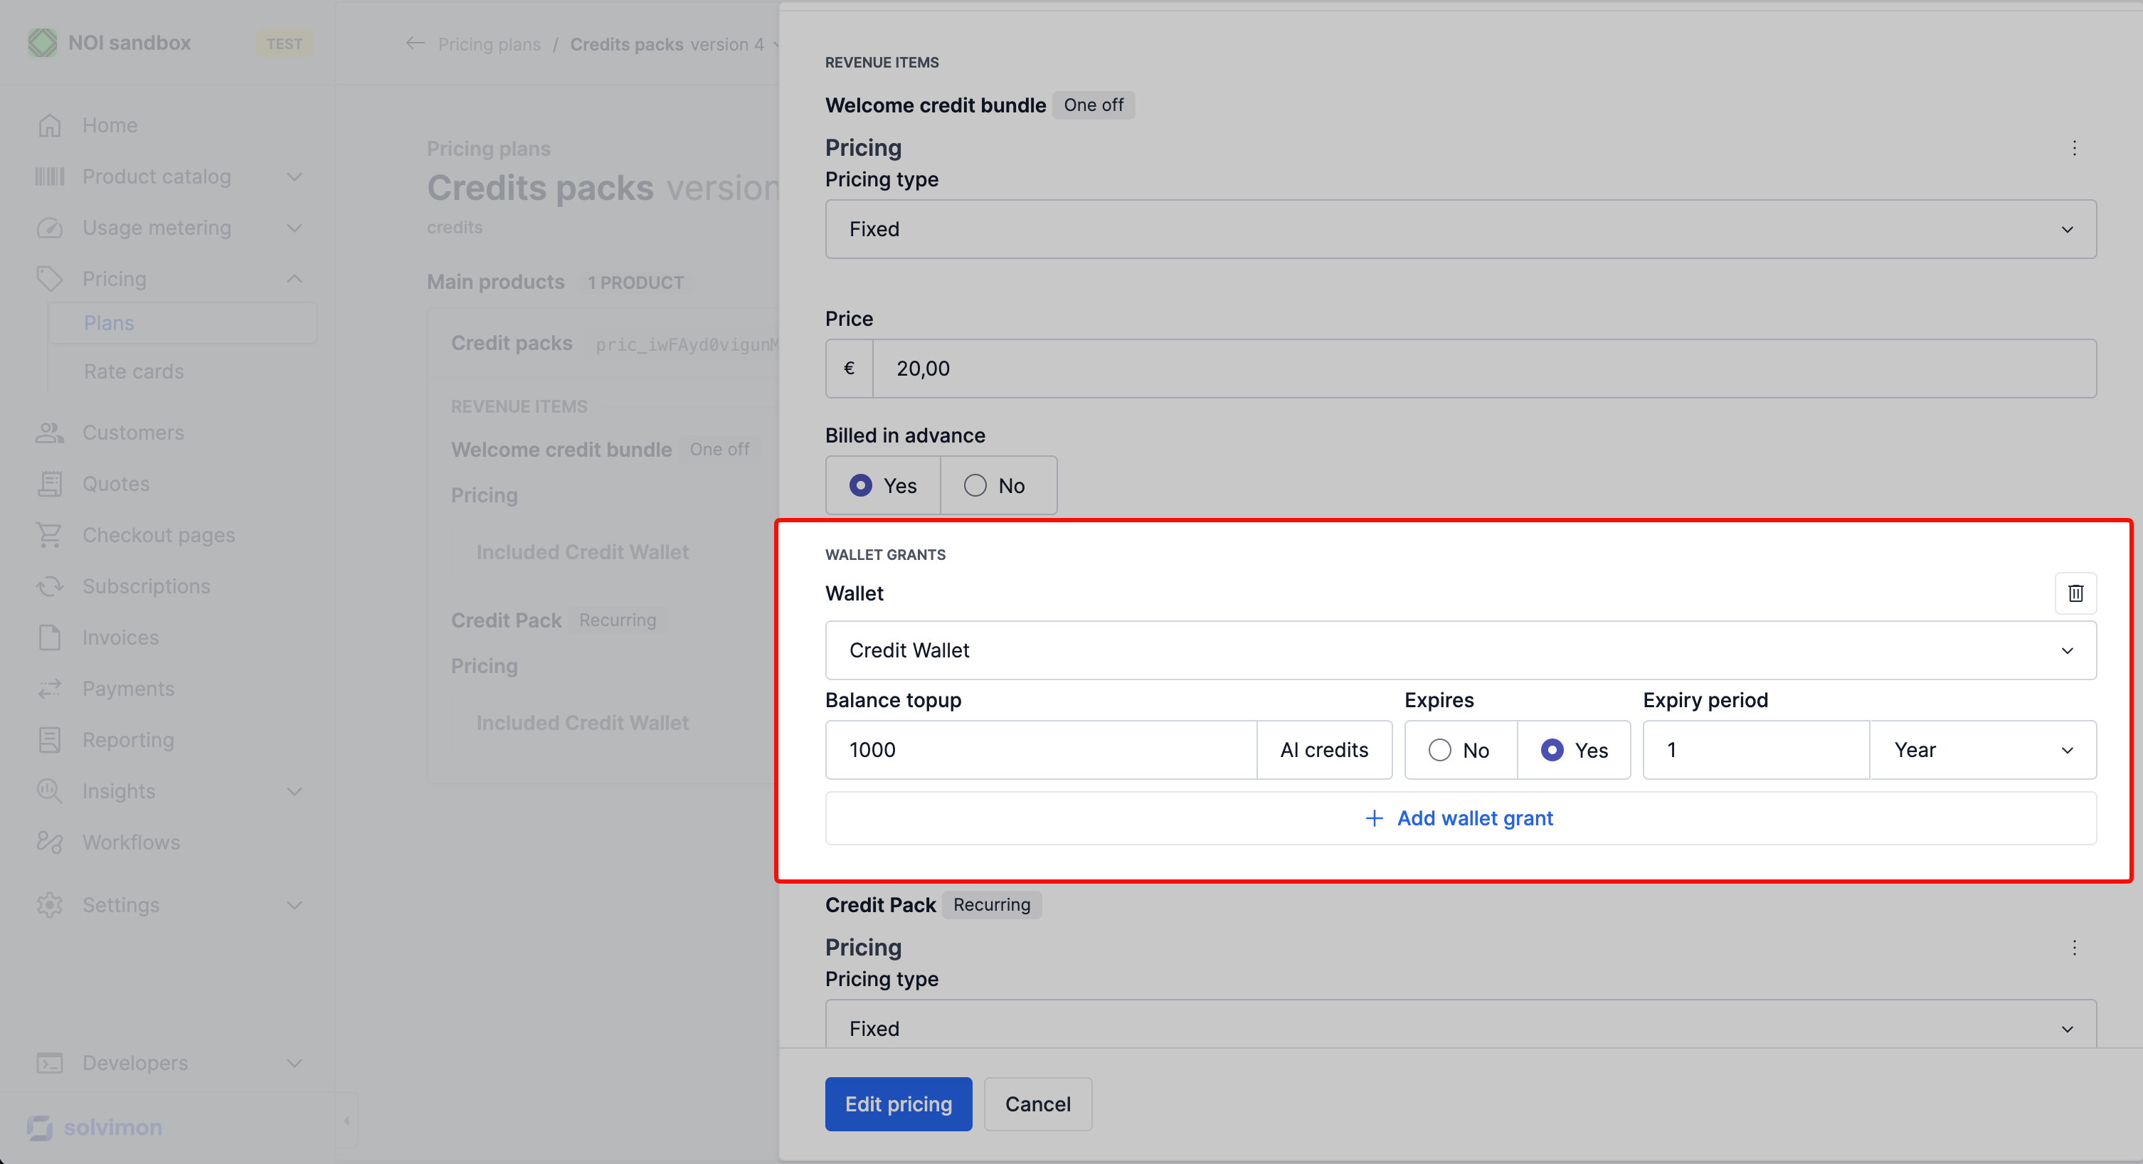The image size is (2143, 1164).
Task: Open the Expiry period Year unit dropdown
Action: (1982, 750)
